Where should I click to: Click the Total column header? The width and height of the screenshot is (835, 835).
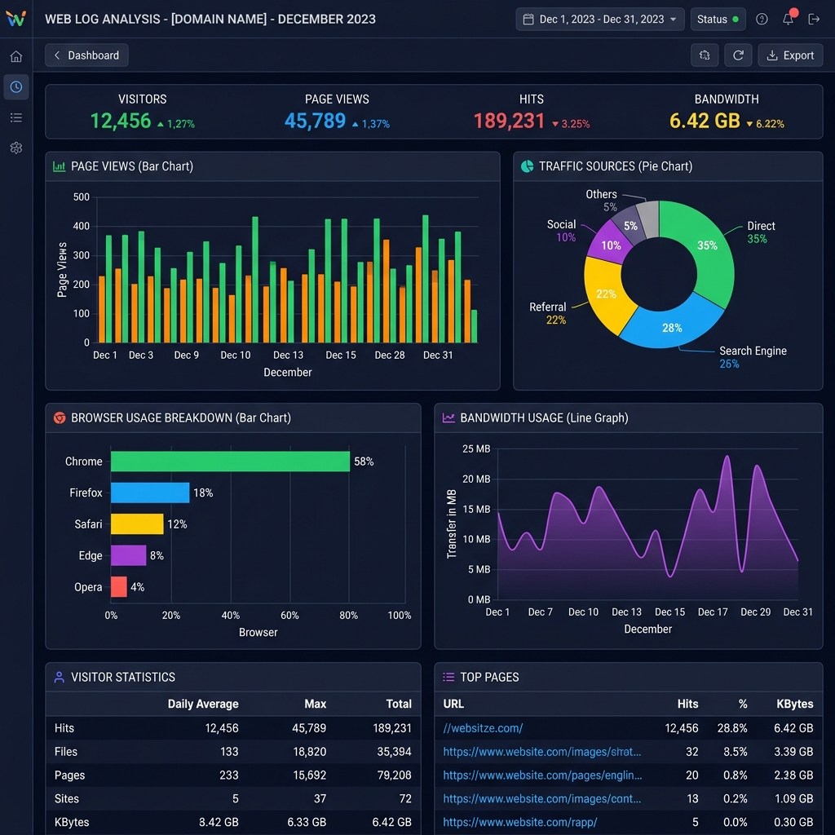[x=399, y=704]
